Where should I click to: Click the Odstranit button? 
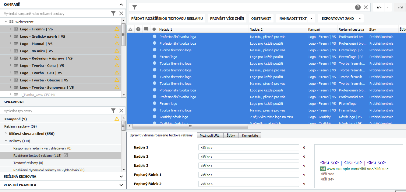point(261,19)
